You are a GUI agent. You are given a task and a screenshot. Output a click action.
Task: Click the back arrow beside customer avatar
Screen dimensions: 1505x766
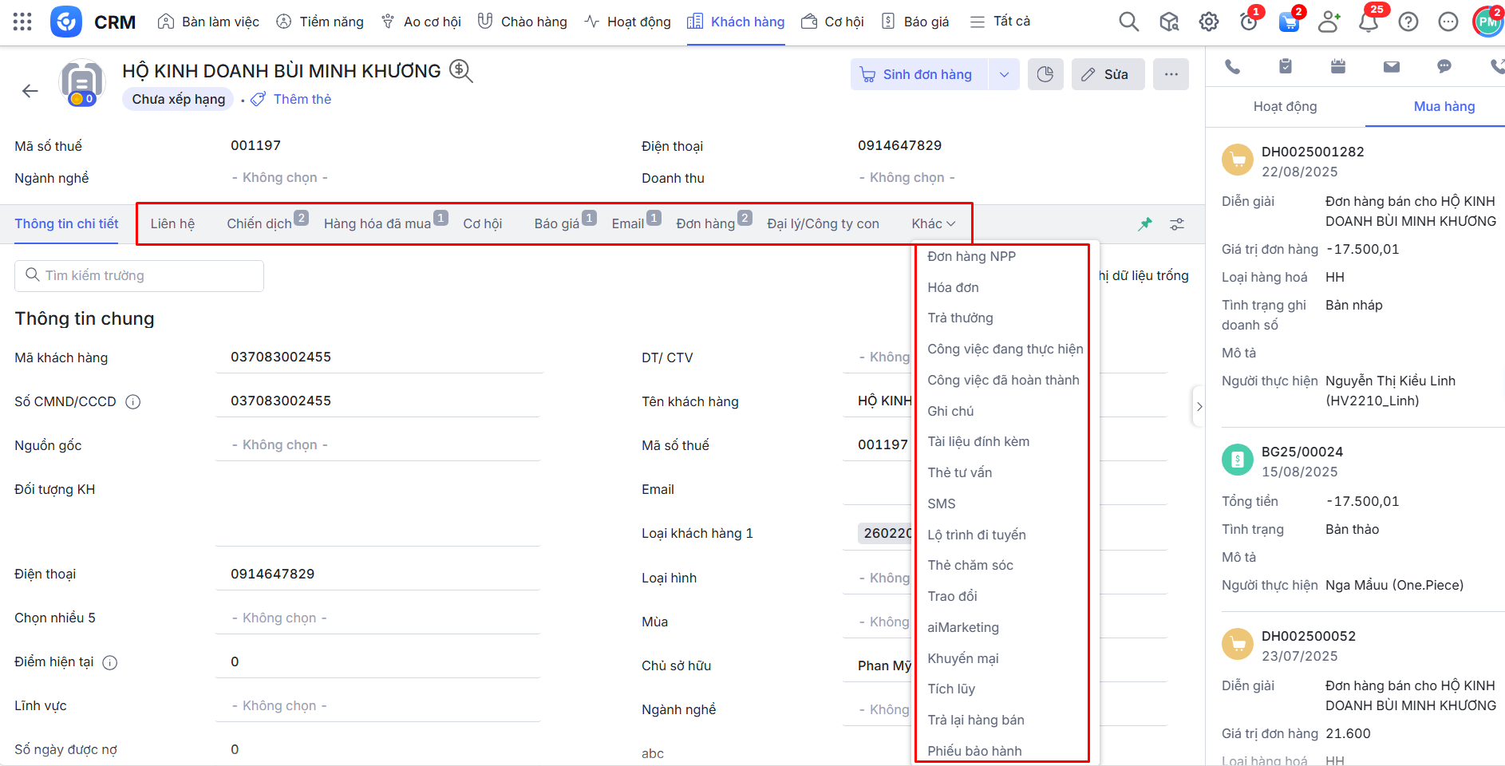pyautogui.click(x=30, y=91)
